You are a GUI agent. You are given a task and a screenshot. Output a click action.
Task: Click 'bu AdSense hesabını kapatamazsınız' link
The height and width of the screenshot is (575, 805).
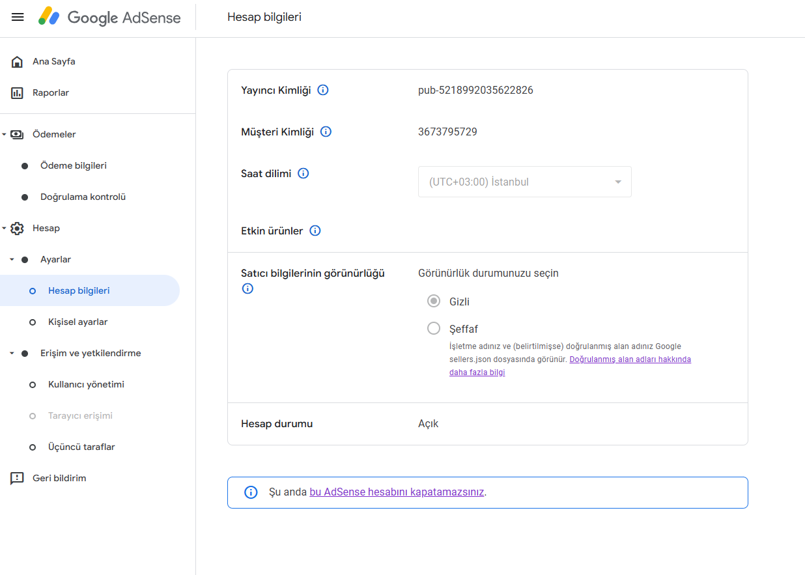[397, 492]
